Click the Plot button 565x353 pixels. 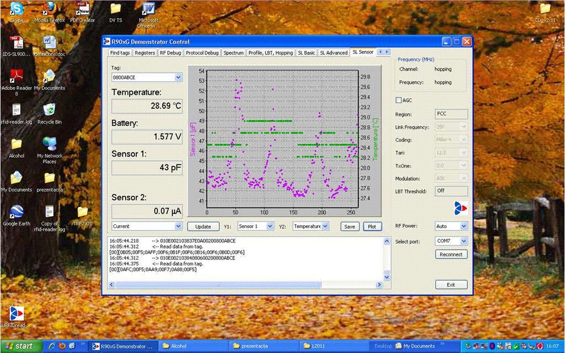[372, 227]
